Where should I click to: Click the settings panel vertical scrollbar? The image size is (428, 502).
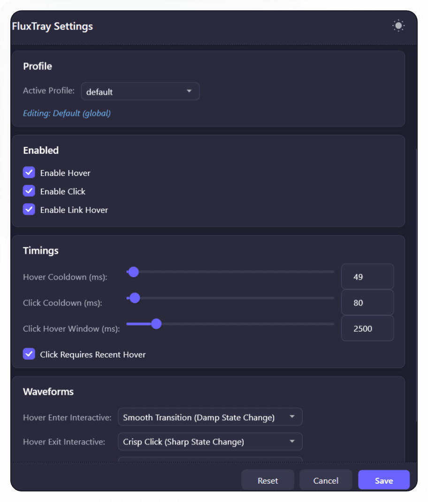click(x=416, y=281)
